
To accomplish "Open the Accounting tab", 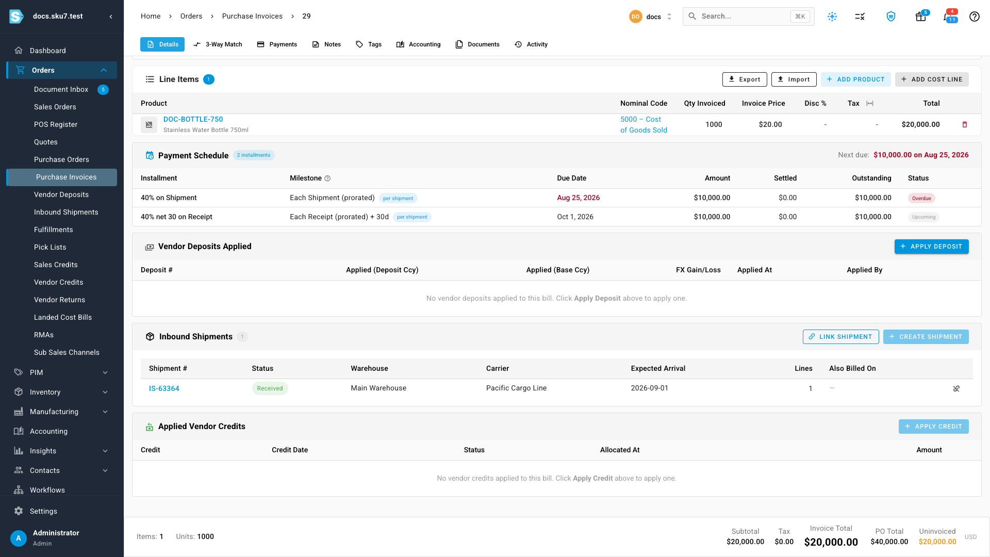I will click(x=418, y=44).
